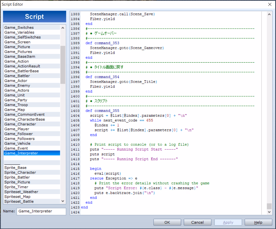This screenshot has width=276, height=229.
Task: Choose the Game_BattlerBase script
Action: [21, 71]
